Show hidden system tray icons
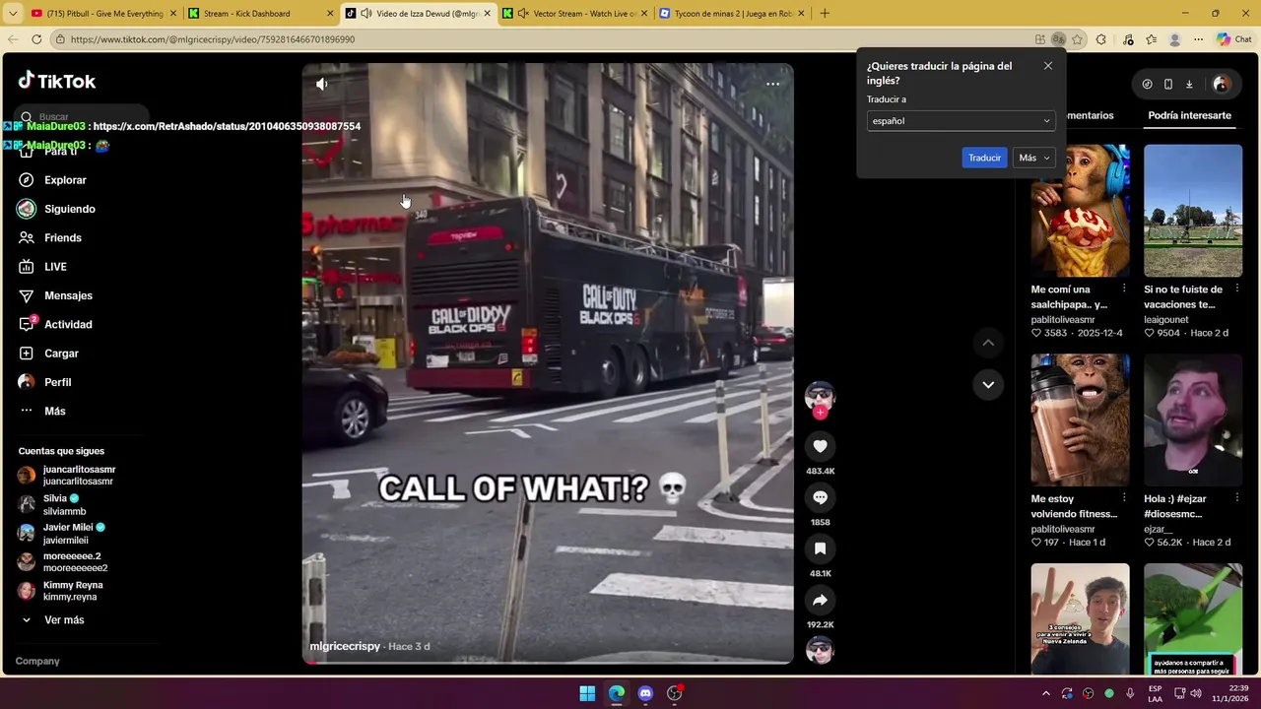The height and width of the screenshot is (709, 1261). coord(1046,693)
